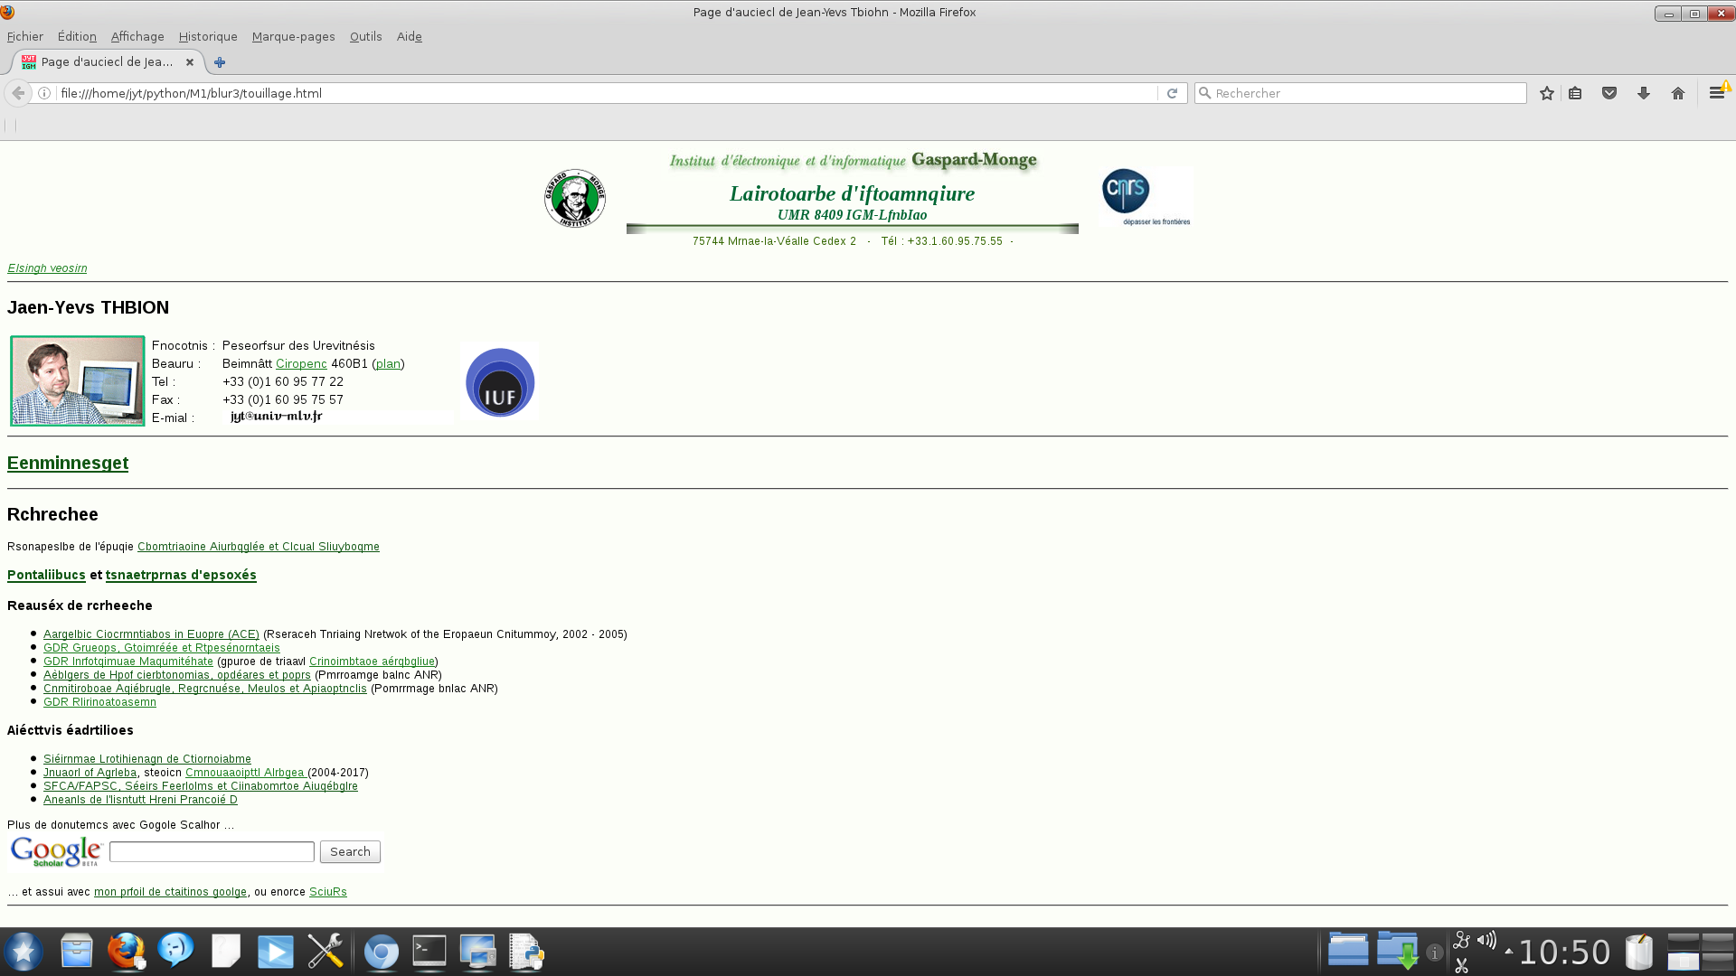Reload the page with the refresh icon
The image size is (1736, 976).
point(1173,93)
